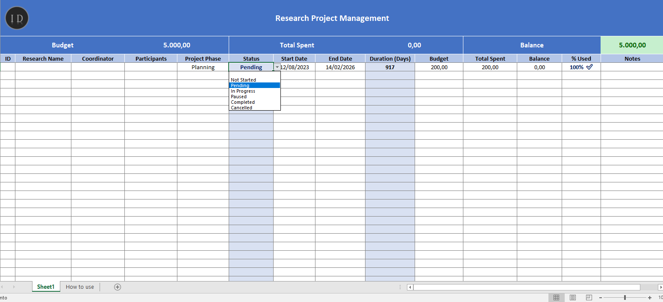This screenshot has width=663, height=302.
Task: Click the 'End Date' column header
Action: [x=340, y=59]
